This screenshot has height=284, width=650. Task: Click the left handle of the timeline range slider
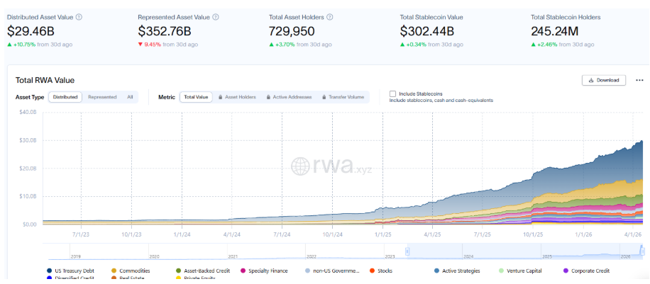pyautogui.click(x=408, y=250)
